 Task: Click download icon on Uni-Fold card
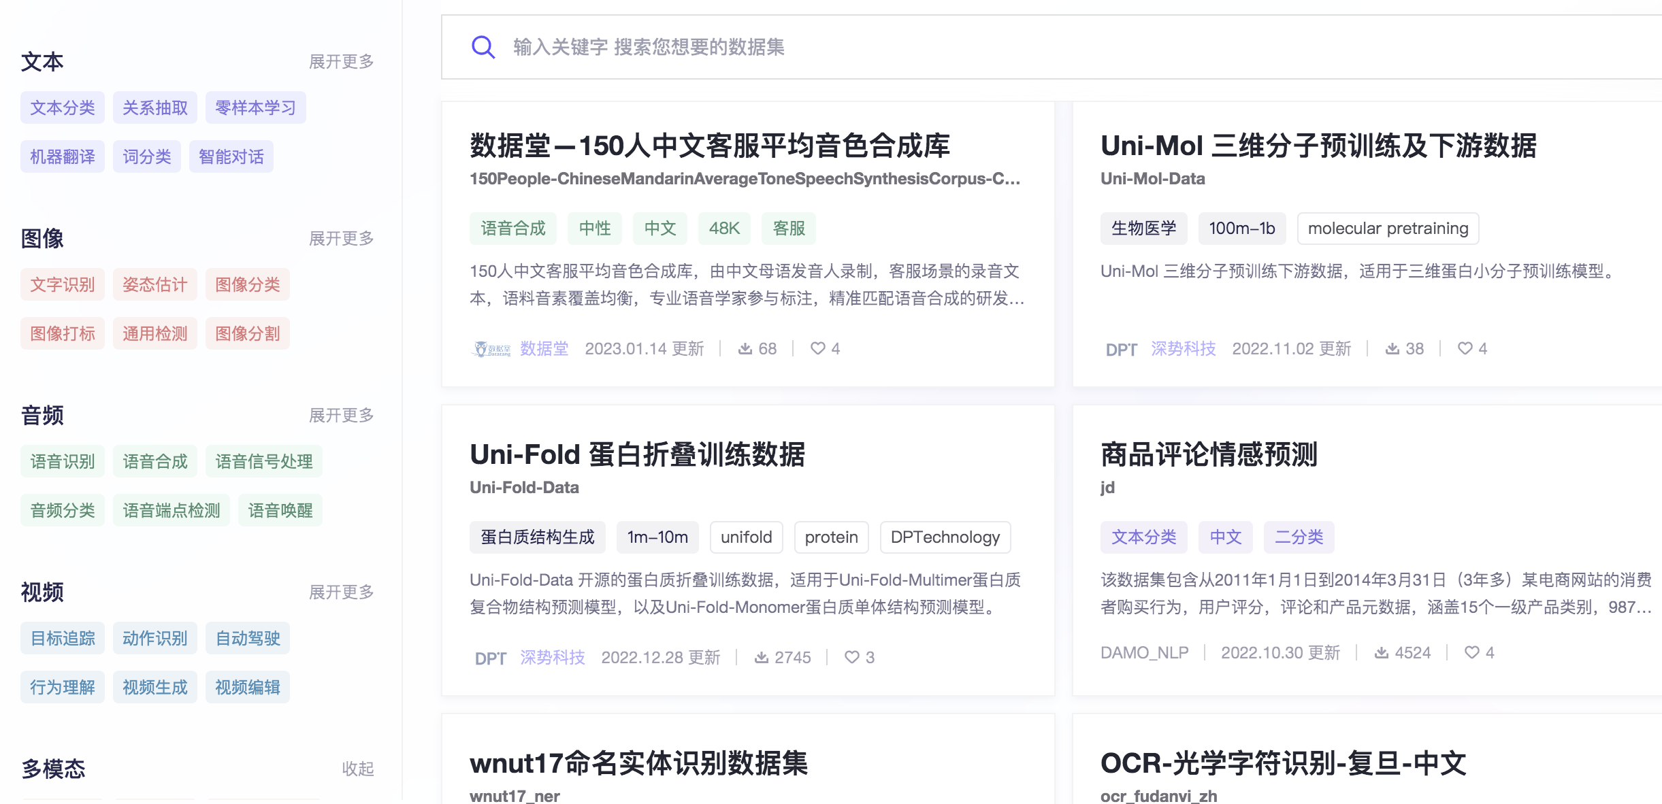(x=762, y=658)
